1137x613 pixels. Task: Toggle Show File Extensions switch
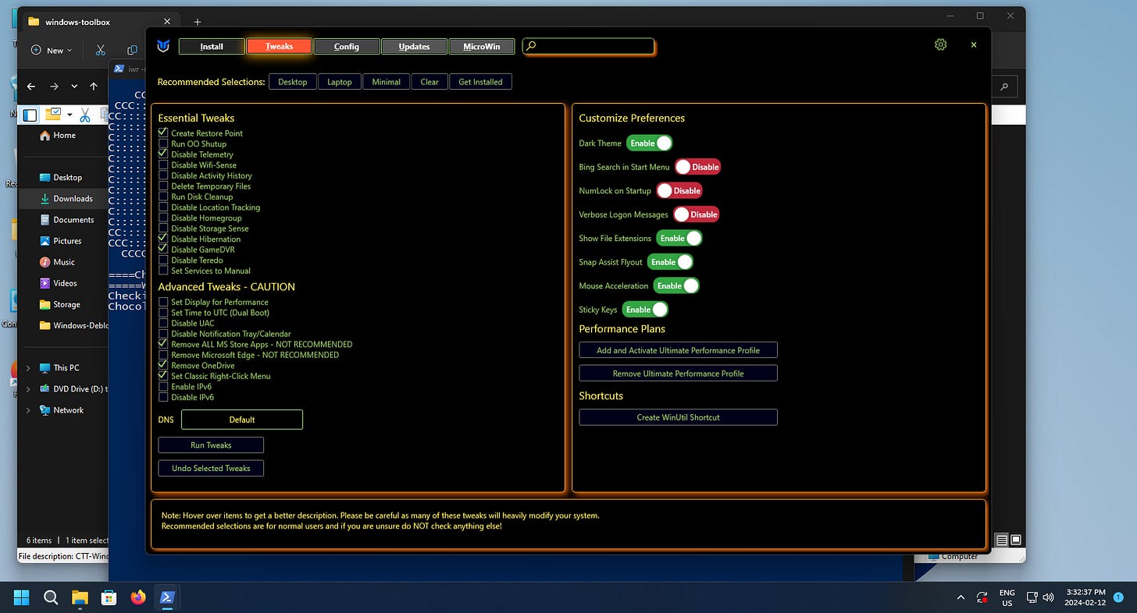[679, 238]
